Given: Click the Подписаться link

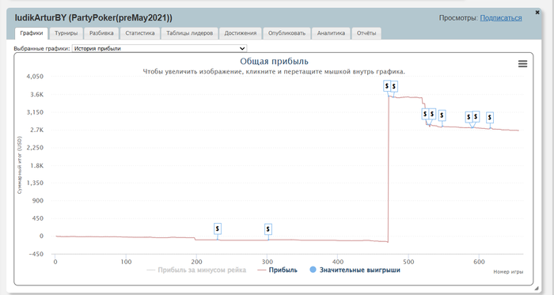Looking at the screenshot, I should (x=501, y=17).
